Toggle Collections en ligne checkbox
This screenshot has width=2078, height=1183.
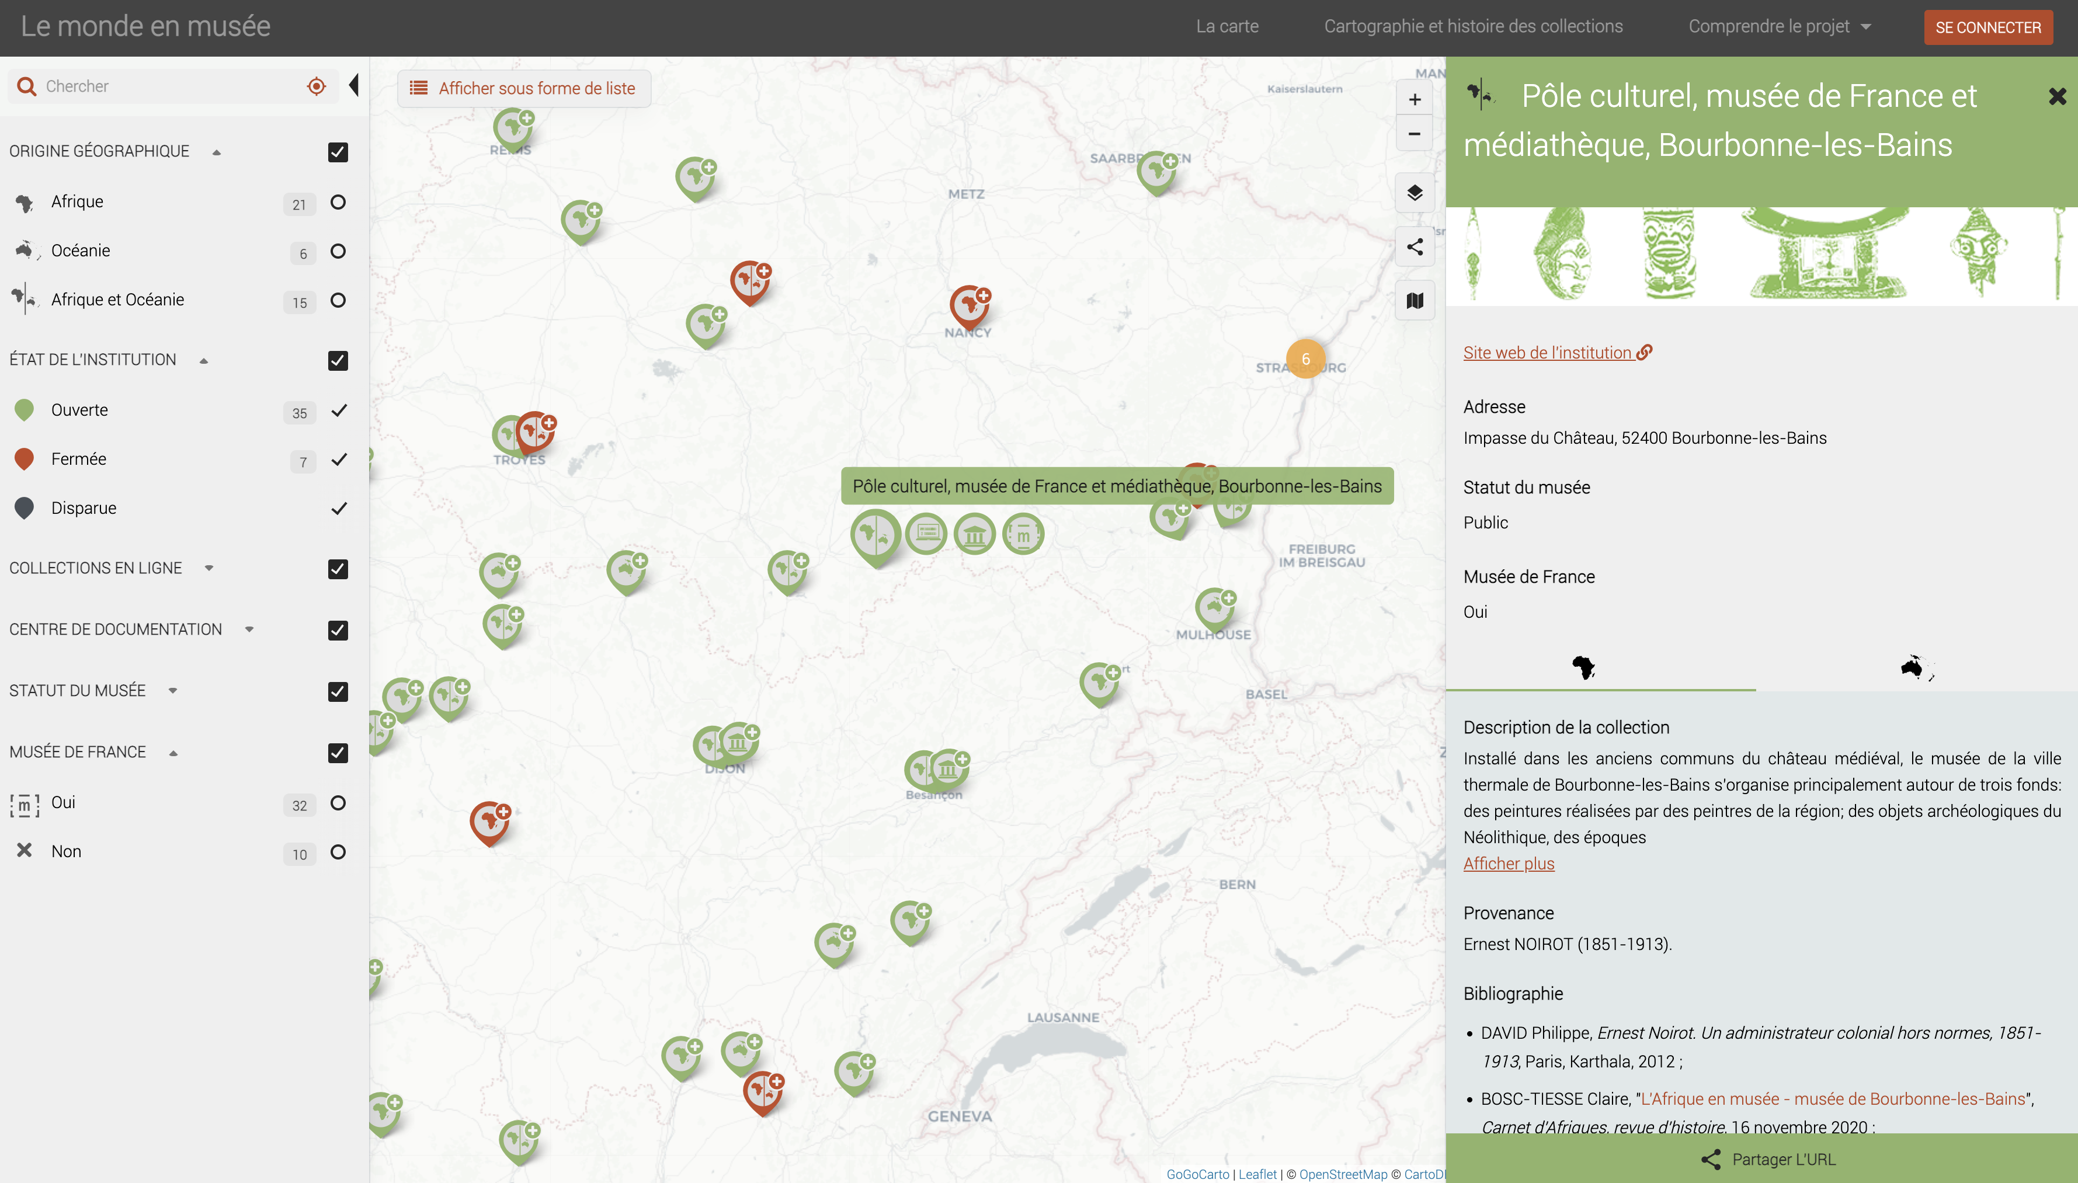(x=338, y=569)
